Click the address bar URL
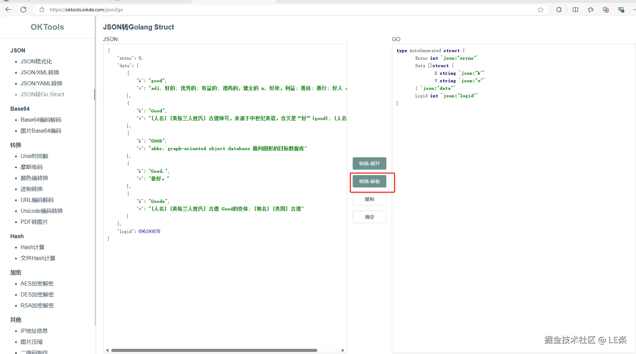The image size is (636, 354). (86, 10)
